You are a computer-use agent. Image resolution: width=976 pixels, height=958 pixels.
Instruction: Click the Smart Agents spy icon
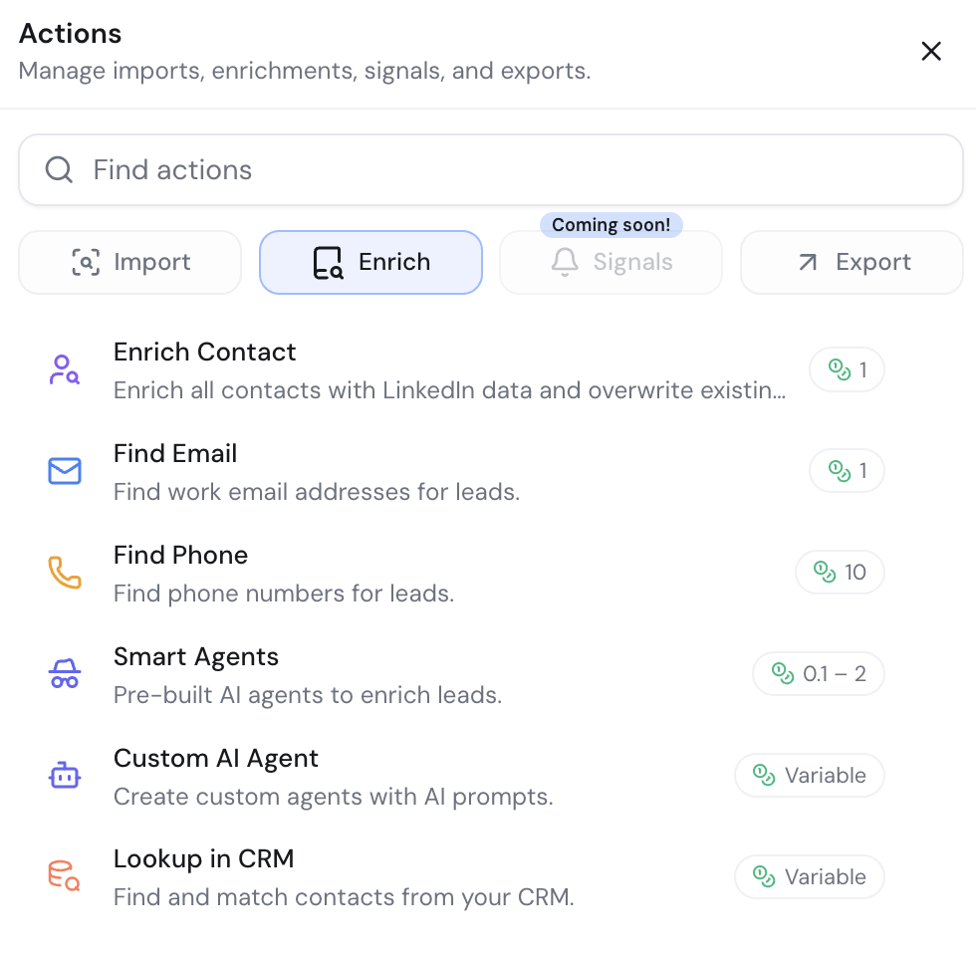click(x=64, y=673)
